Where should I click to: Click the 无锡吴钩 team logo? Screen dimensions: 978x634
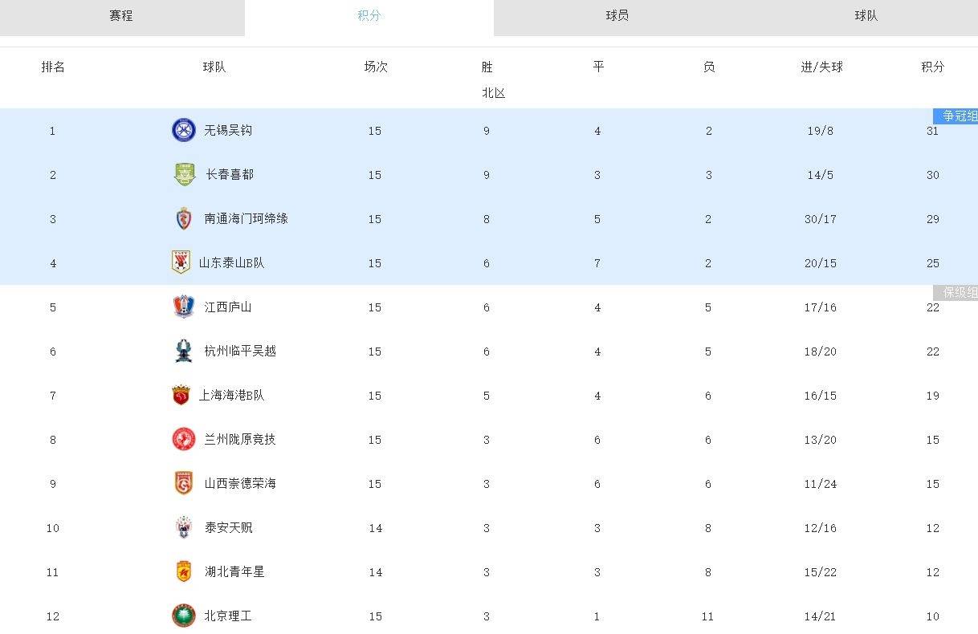pos(184,130)
